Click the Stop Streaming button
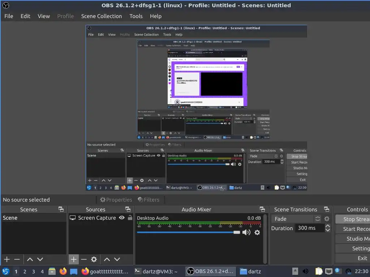The image size is (370, 277). (353, 219)
